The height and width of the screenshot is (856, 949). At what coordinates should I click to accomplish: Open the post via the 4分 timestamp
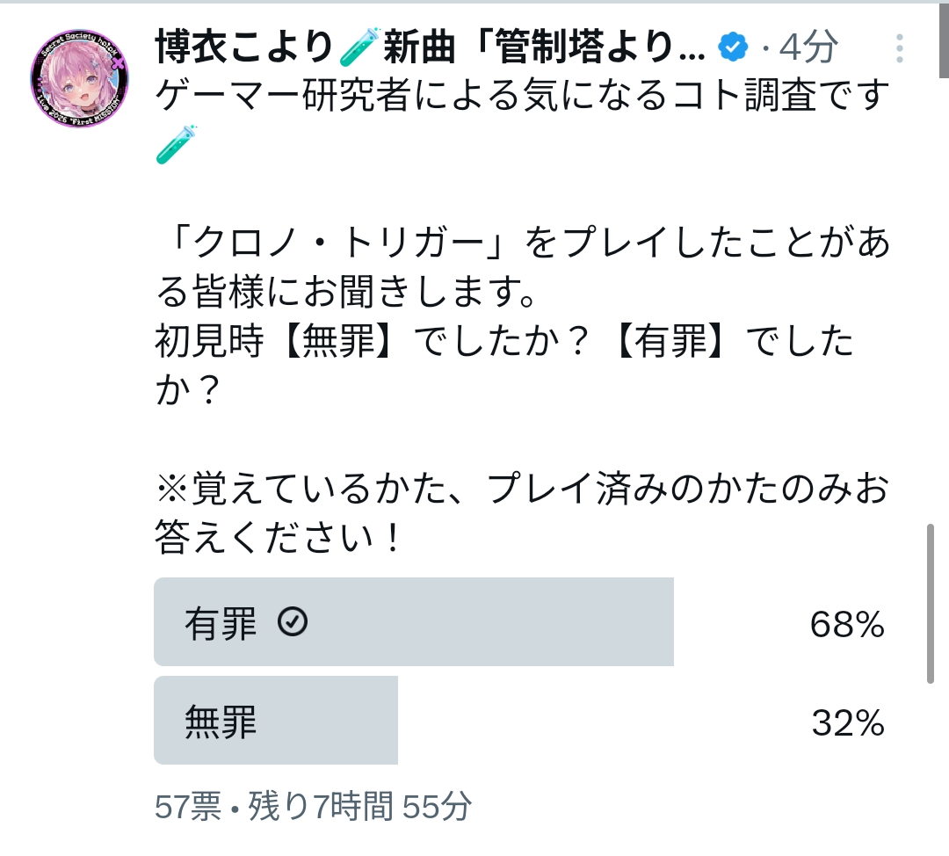(808, 47)
